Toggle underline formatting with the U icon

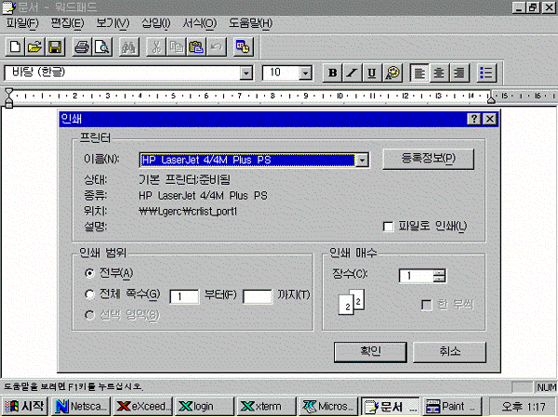tap(372, 72)
